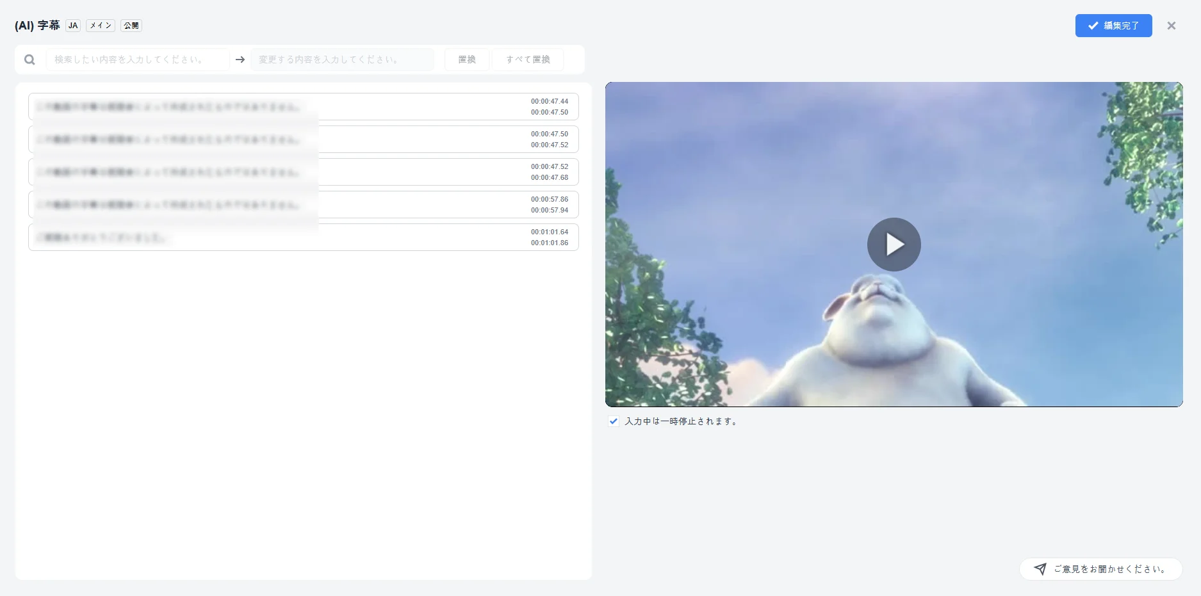Uncheck 入力中は一時停止されます checkbox
This screenshot has height=596, width=1201.
coord(614,421)
